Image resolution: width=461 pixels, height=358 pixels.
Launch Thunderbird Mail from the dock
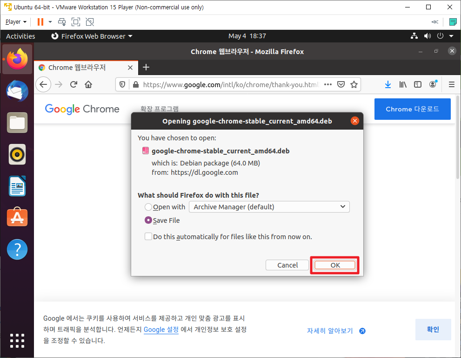pos(17,91)
